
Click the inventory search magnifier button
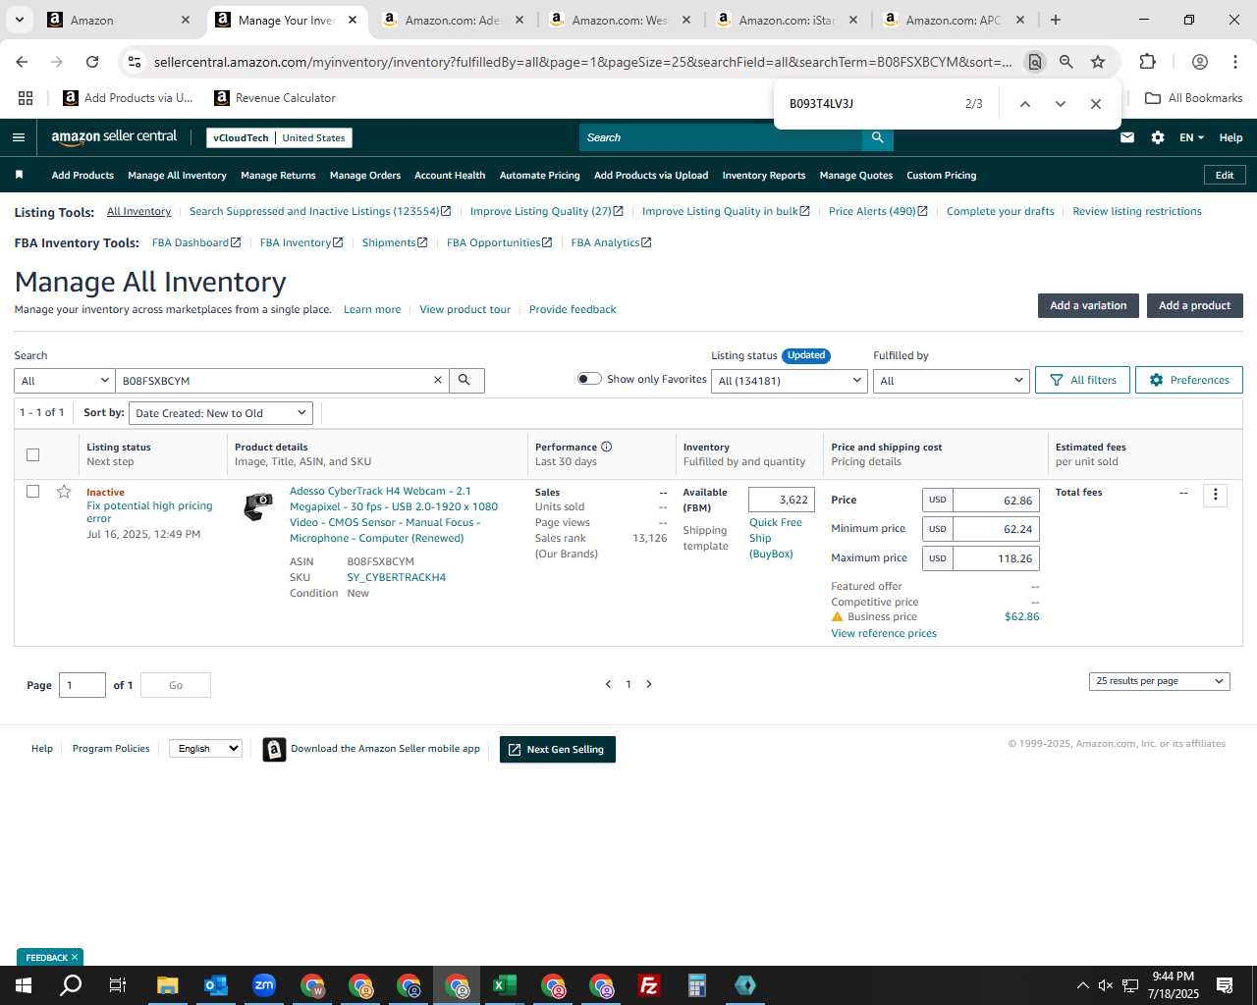[x=465, y=380]
